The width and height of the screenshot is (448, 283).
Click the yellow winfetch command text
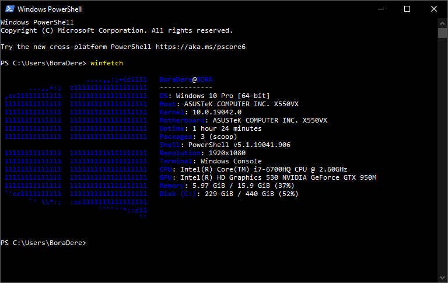tap(107, 63)
